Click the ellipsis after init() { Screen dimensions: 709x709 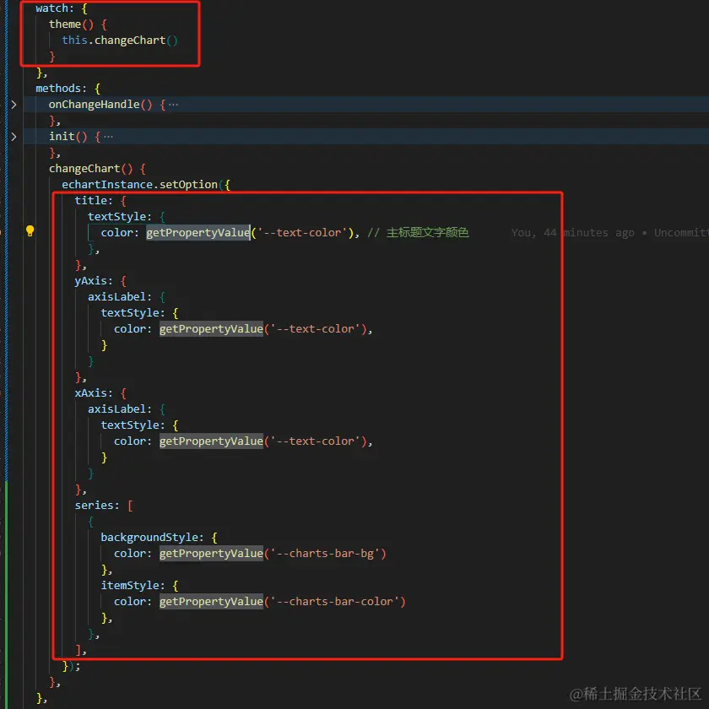[x=108, y=137]
